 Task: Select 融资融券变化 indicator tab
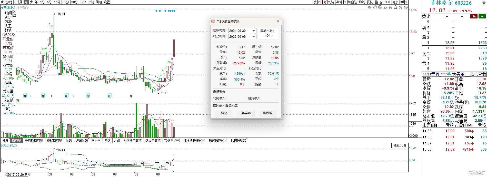tap(218, 140)
